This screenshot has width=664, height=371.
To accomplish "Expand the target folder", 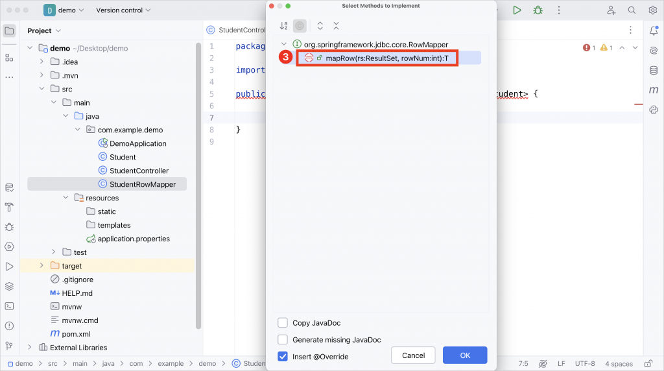I will coord(41,265).
